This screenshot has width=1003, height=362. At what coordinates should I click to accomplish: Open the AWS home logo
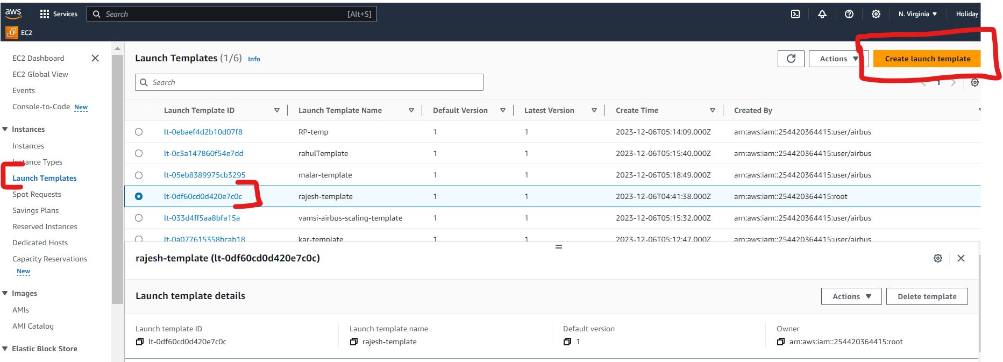click(x=13, y=13)
